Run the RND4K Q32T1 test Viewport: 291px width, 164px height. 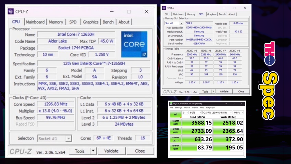176,139
